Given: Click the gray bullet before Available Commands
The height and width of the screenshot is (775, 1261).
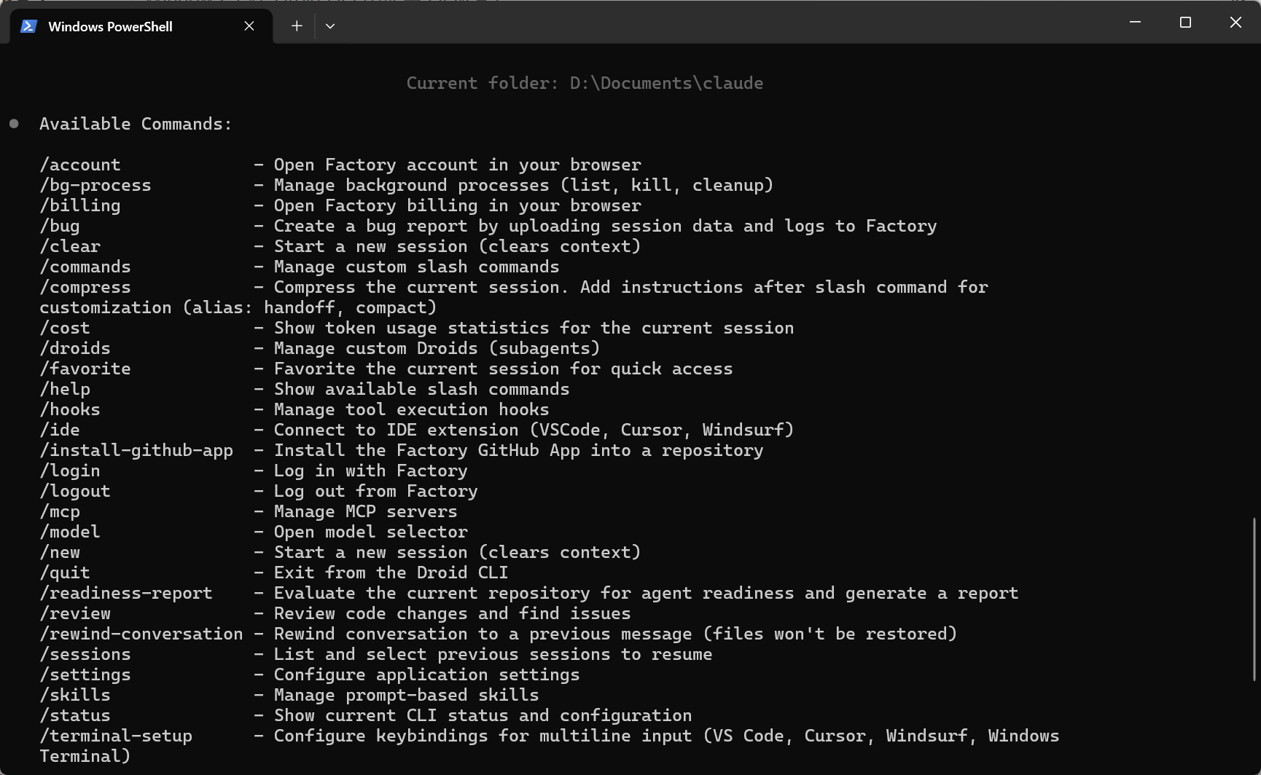Looking at the screenshot, I should click(x=14, y=124).
